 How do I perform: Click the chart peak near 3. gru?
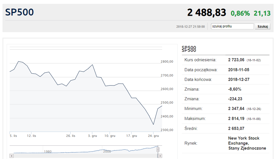(x=93, y=65)
